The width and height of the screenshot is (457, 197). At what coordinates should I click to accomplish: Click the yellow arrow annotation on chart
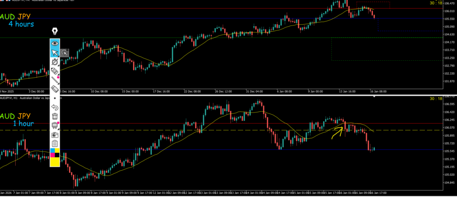[x=336, y=131]
